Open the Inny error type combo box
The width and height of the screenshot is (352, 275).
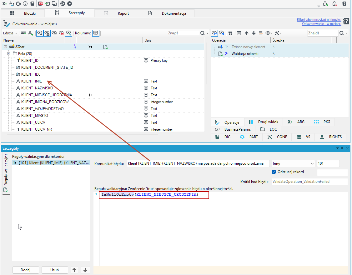click(x=293, y=164)
